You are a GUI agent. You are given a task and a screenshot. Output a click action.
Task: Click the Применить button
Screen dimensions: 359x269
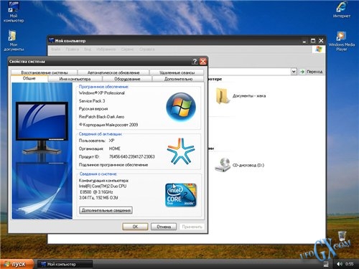(192, 227)
